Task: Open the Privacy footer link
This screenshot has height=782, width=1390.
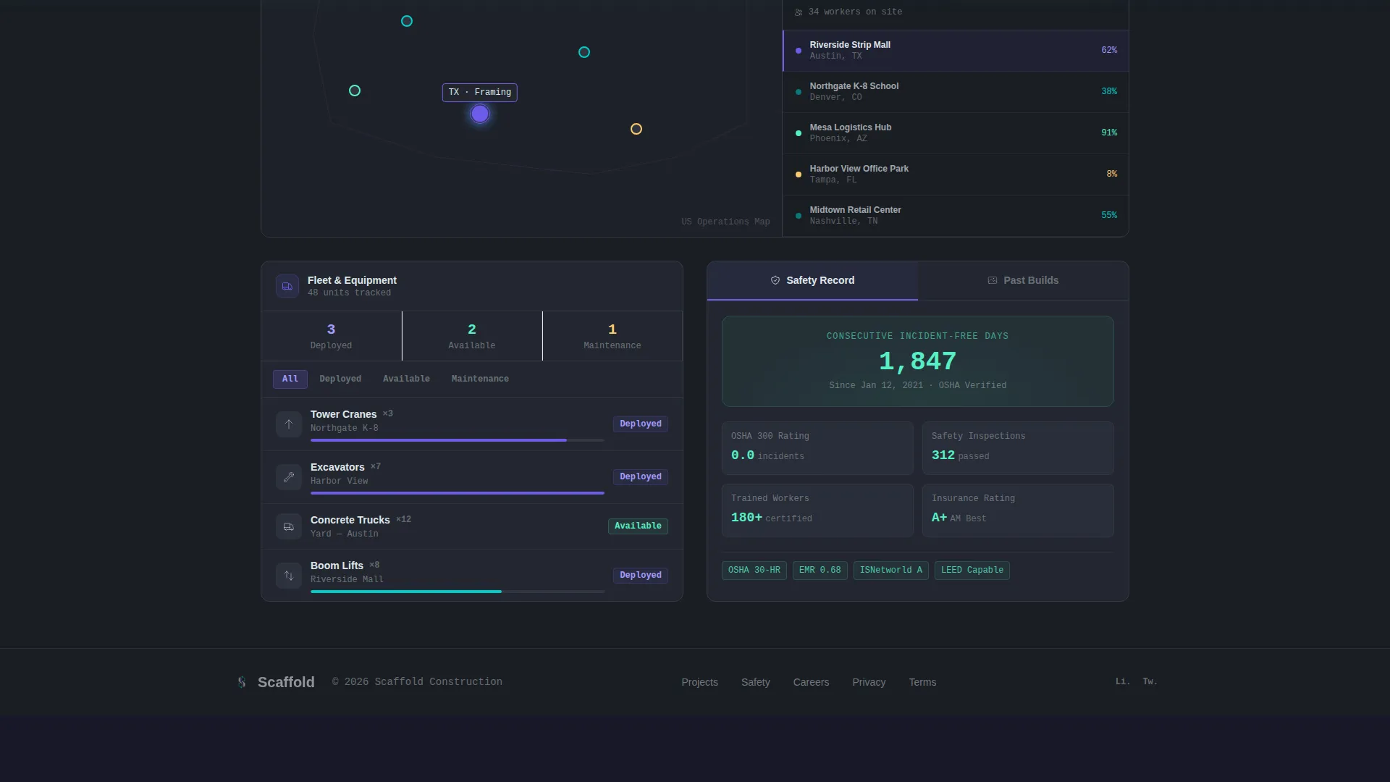Action: 869,682
